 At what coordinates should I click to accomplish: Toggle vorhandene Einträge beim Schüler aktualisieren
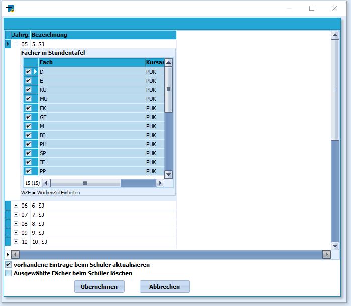(8, 265)
